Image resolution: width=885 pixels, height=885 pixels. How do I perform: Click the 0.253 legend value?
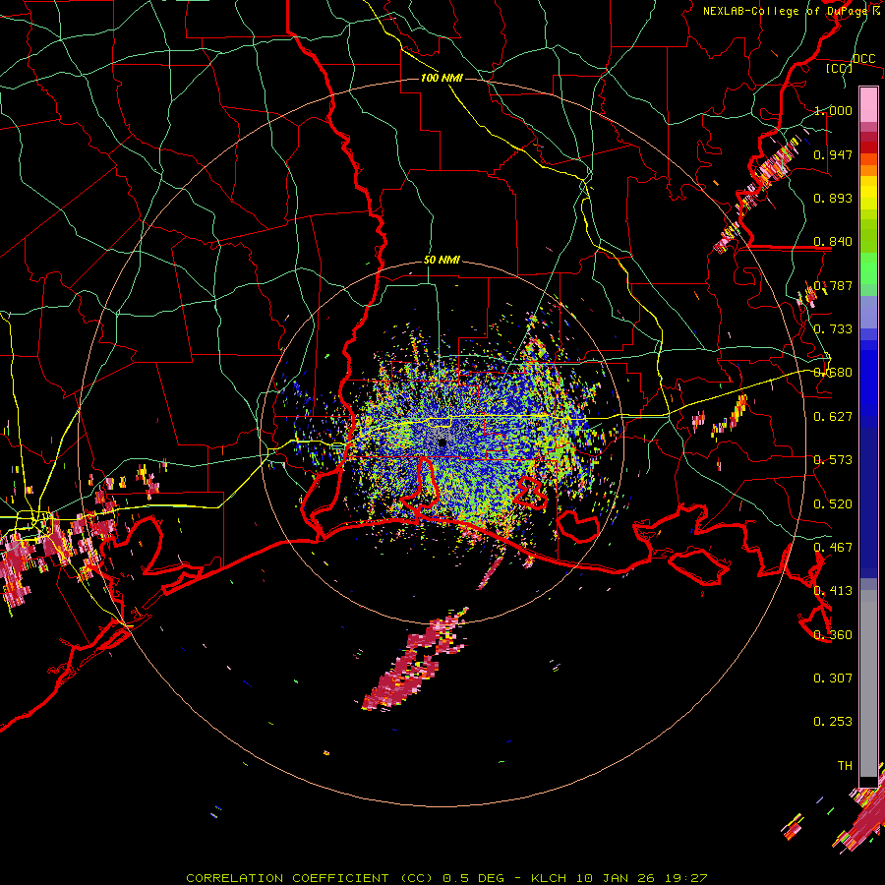point(833,722)
